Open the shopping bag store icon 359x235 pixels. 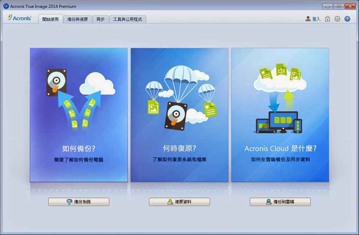(328, 19)
